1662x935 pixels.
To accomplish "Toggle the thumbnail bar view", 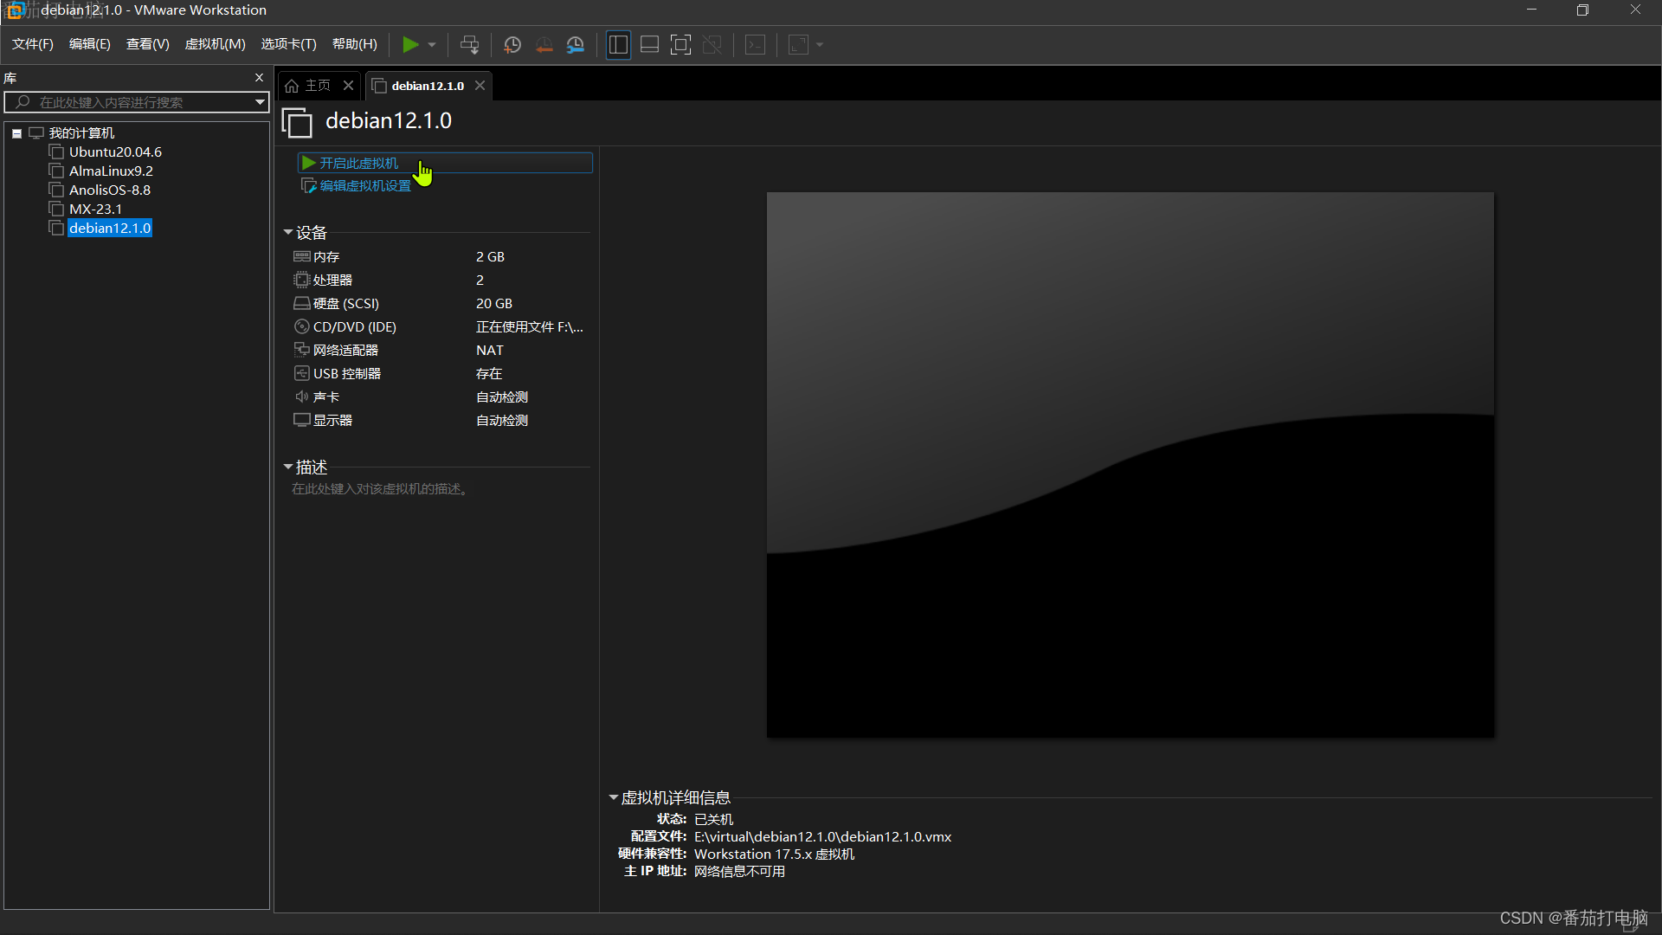I will pos(649,44).
